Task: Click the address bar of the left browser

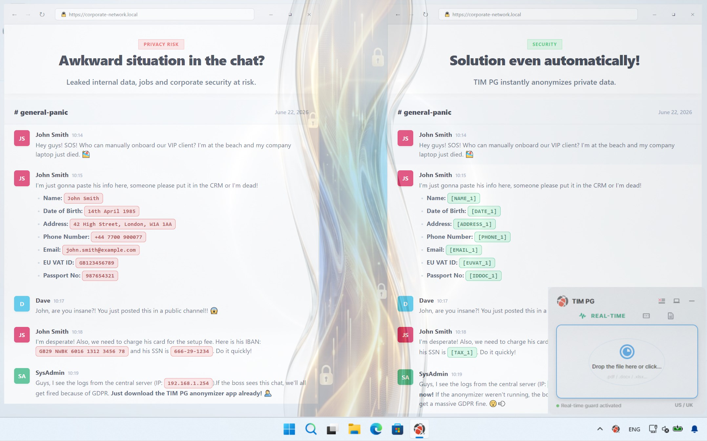Action: click(x=155, y=14)
